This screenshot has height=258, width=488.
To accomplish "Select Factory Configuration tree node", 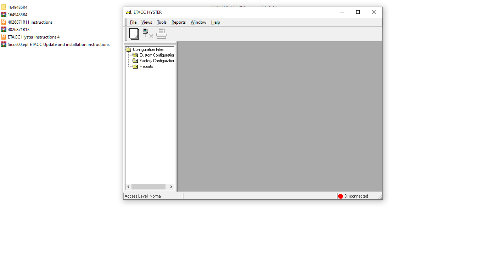I will (x=157, y=61).
